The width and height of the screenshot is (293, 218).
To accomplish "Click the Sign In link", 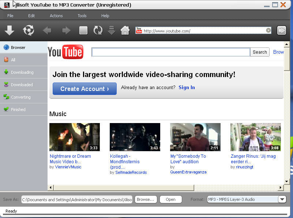I will (x=187, y=87).
